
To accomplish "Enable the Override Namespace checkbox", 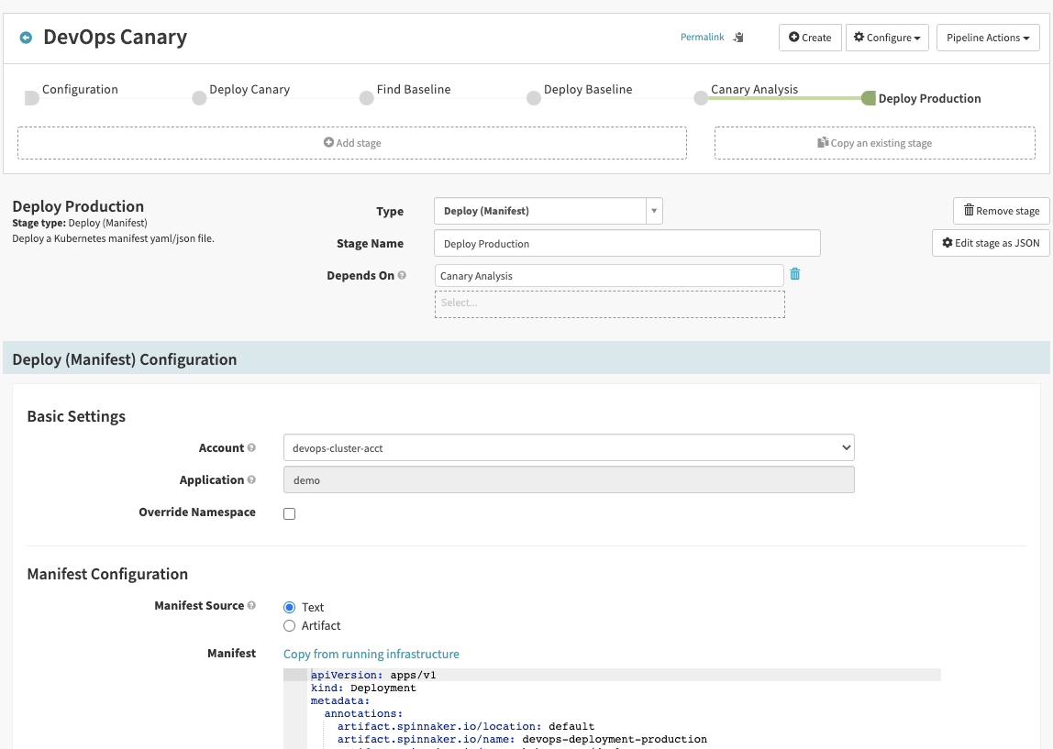I will (290, 513).
